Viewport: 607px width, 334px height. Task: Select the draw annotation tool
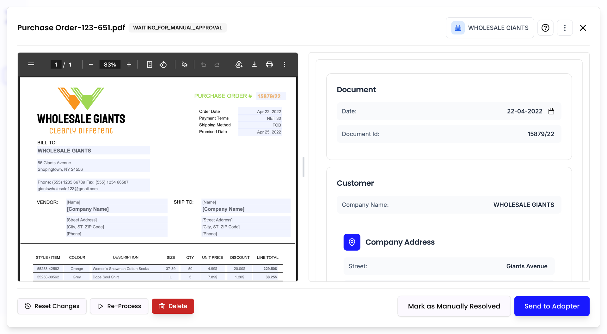tap(184, 64)
